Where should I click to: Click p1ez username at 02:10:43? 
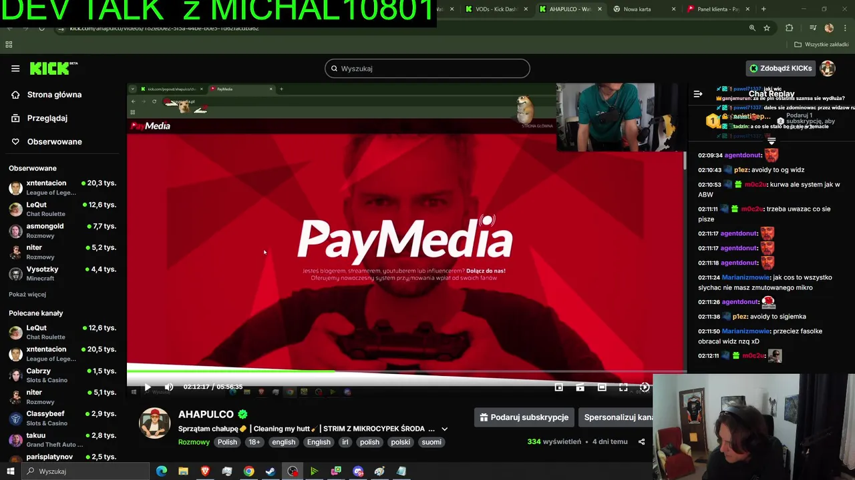740,170
